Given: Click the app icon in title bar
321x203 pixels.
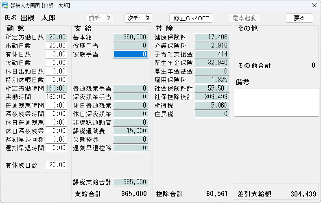Looking at the screenshot, I should click(6, 5).
